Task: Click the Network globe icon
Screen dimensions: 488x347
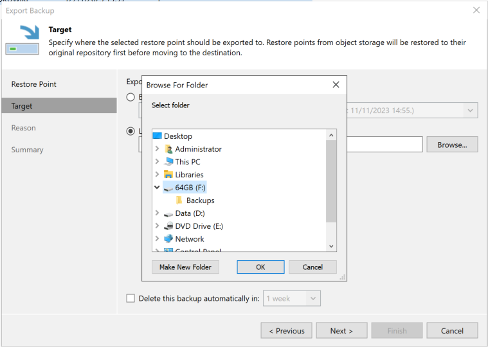Action: [x=168, y=238]
